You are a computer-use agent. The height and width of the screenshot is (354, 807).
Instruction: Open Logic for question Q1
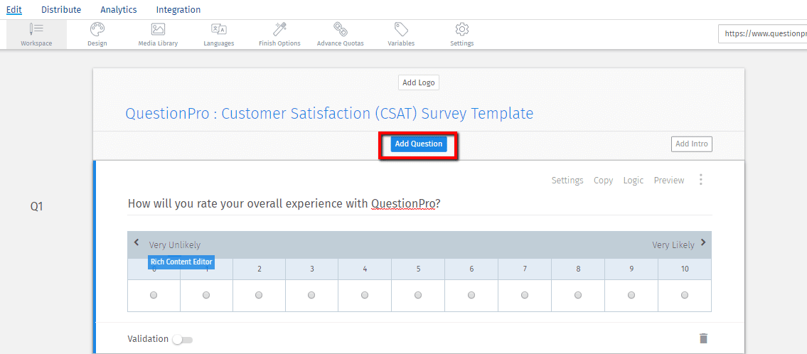coord(633,180)
